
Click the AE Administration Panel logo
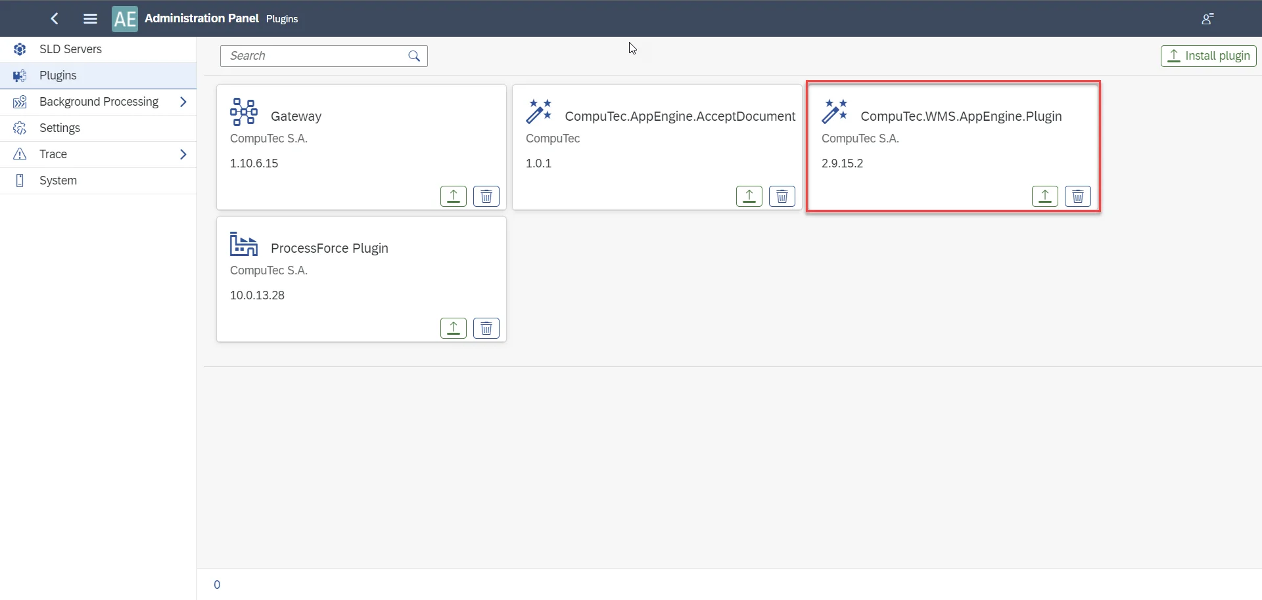coord(124,18)
